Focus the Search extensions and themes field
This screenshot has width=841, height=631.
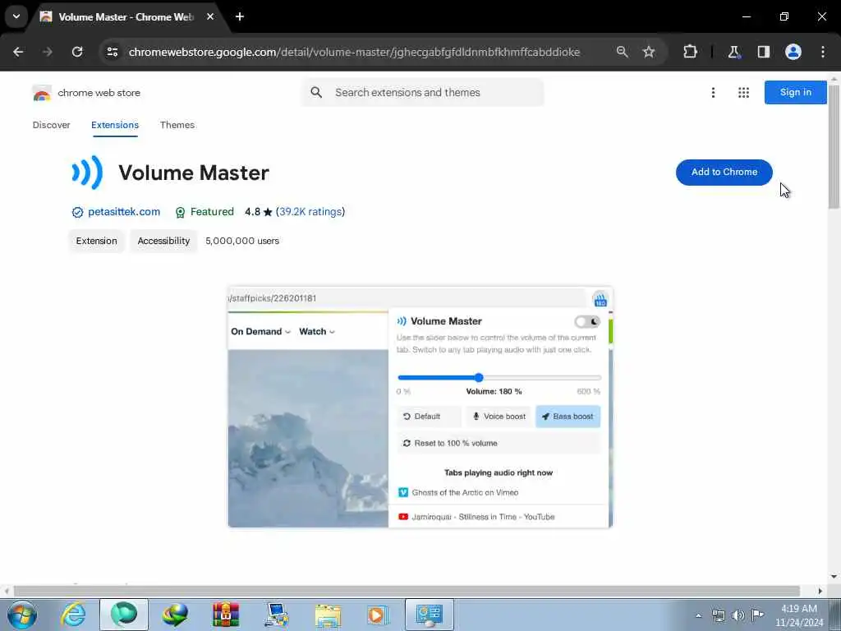pos(423,92)
